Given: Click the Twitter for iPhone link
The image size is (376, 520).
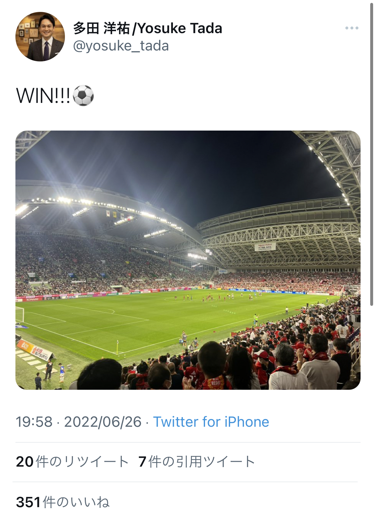Looking at the screenshot, I should [x=211, y=422].
